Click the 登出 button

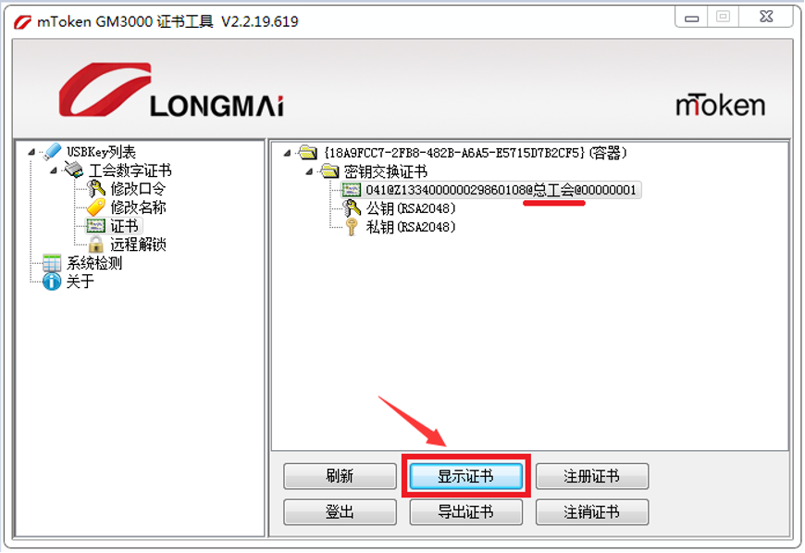tap(340, 512)
